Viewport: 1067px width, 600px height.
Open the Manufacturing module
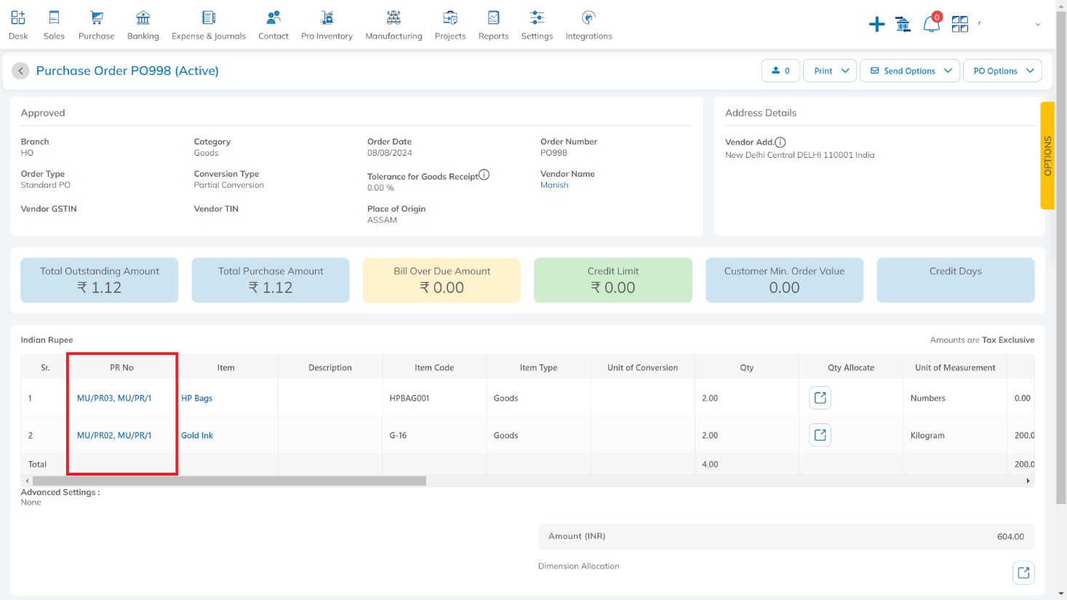[393, 25]
